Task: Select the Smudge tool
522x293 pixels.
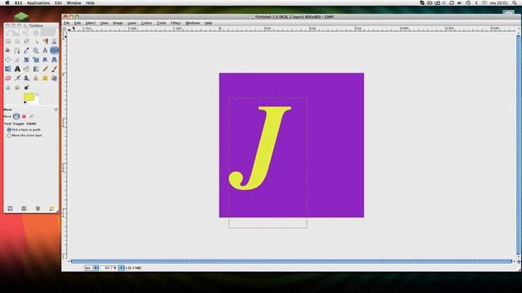Action: [x=17, y=88]
